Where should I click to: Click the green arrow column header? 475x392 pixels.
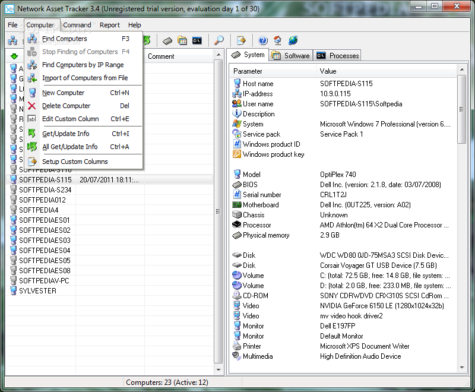click(x=14, y=56)
